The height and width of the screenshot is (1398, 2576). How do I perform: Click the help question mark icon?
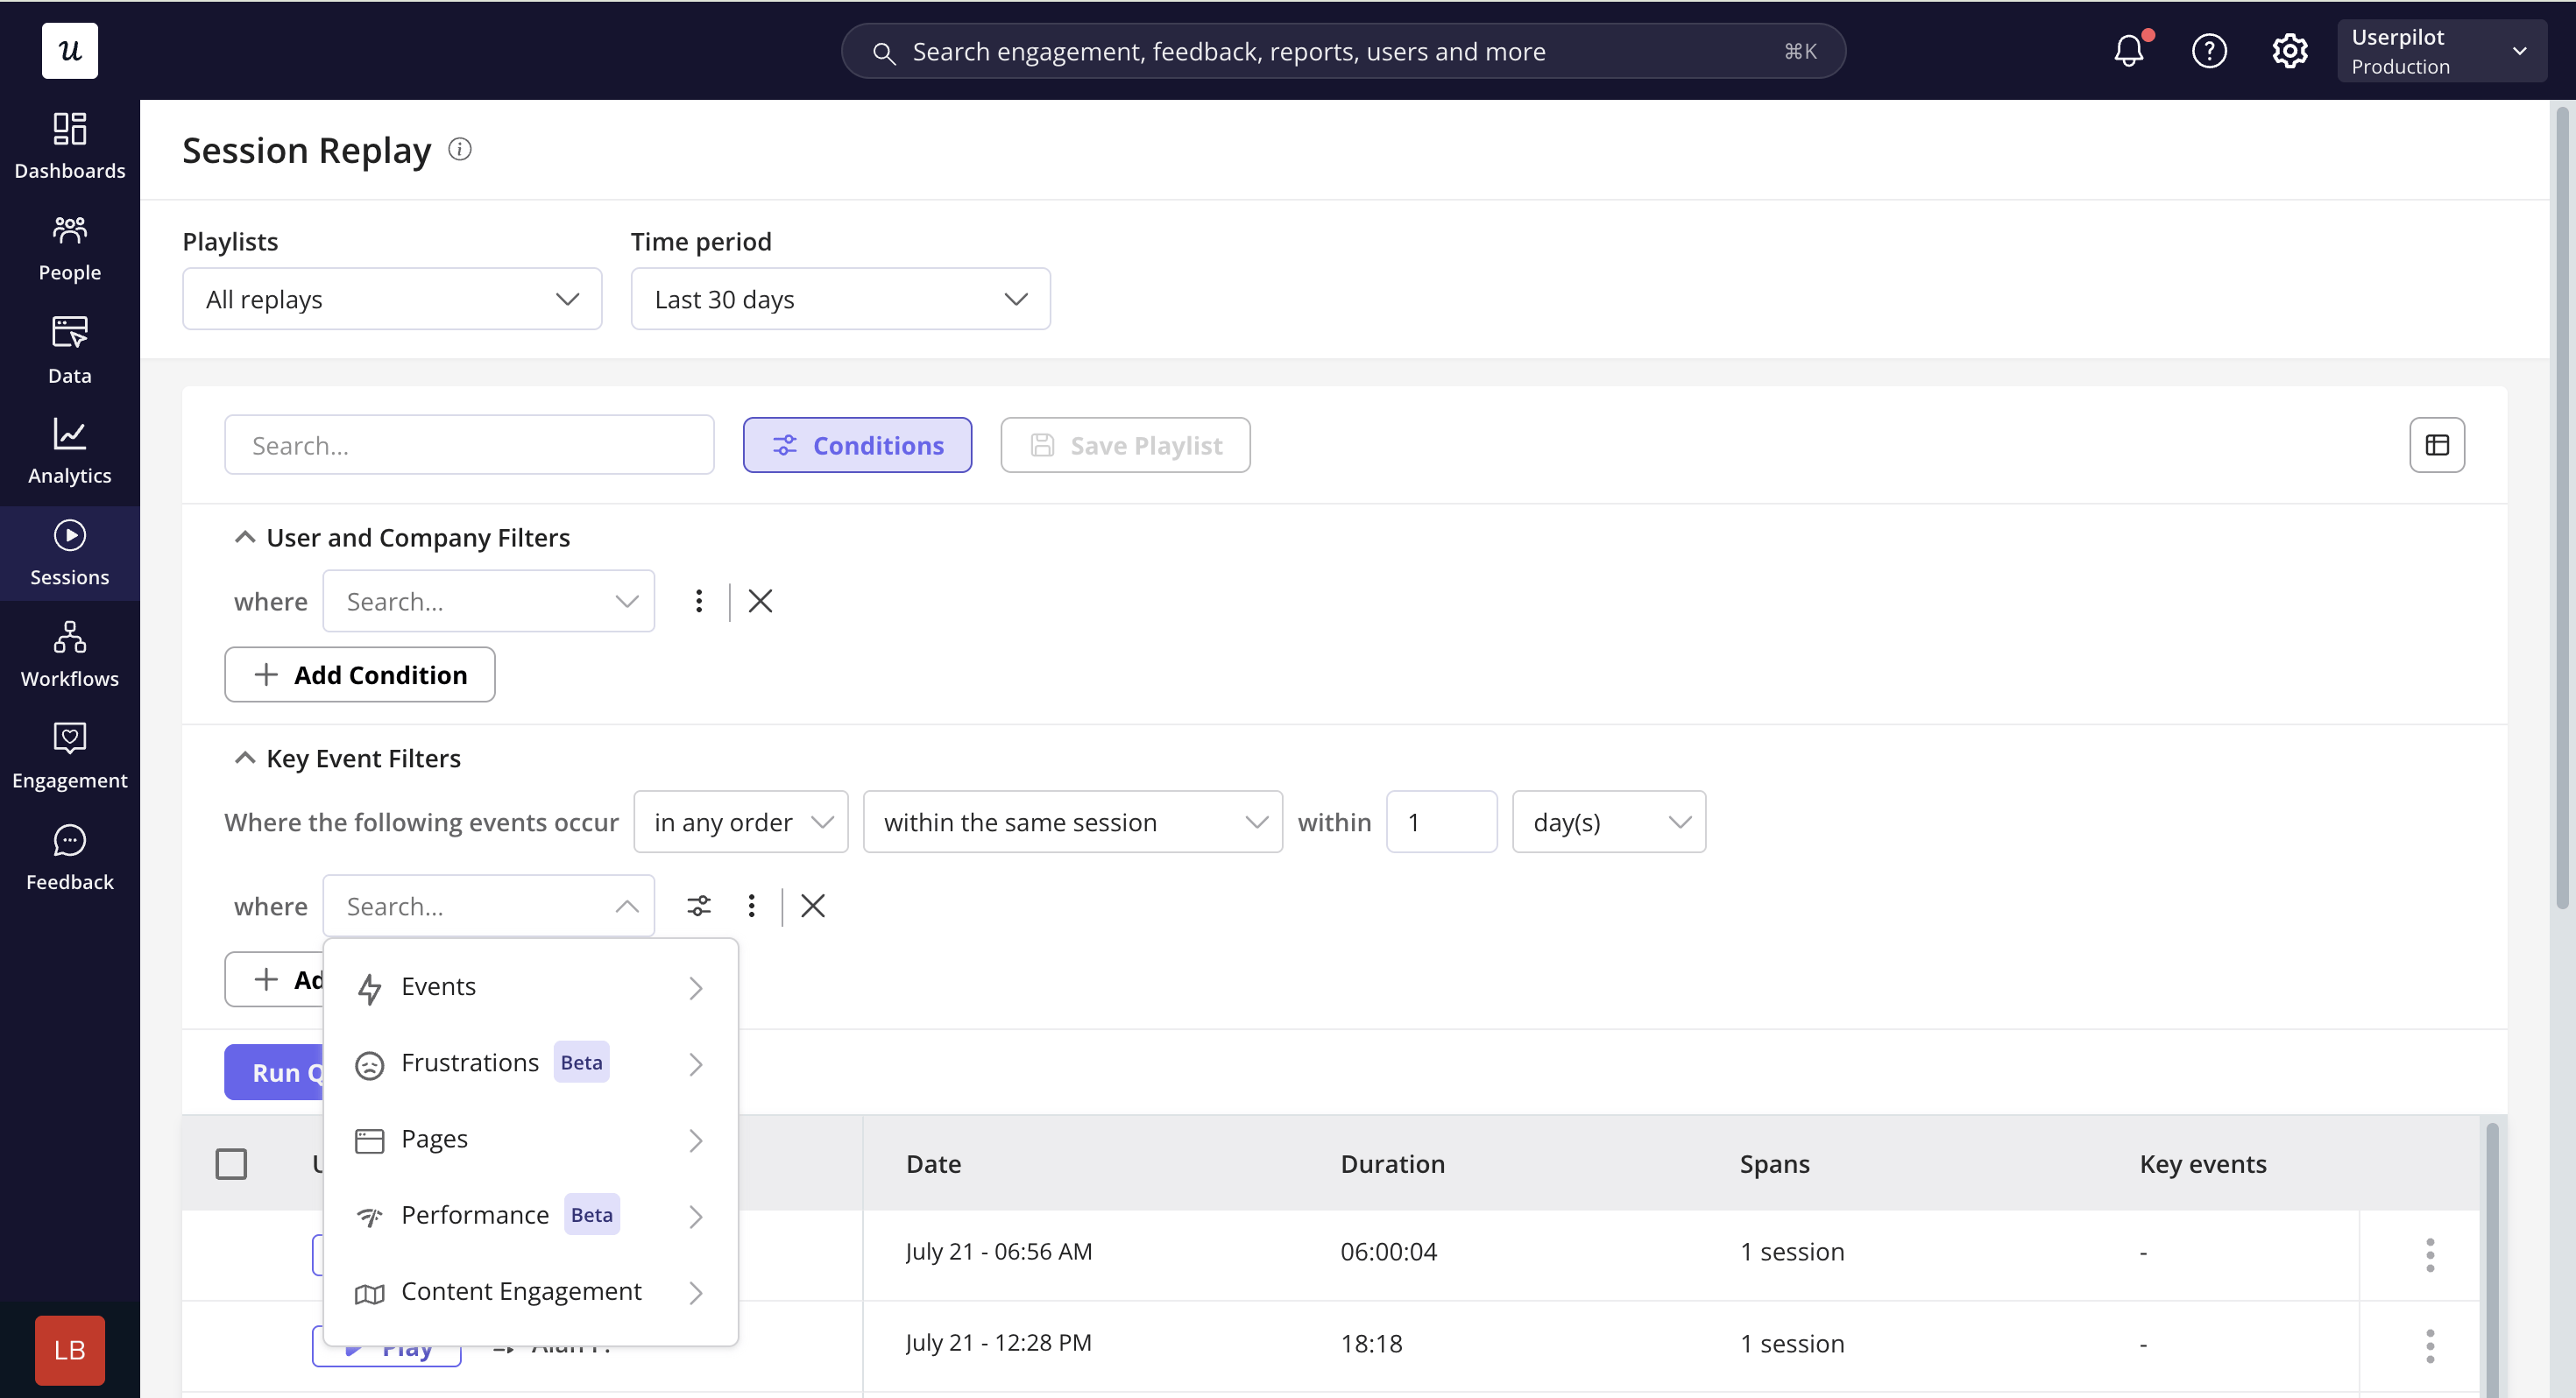pos(2209,50)
